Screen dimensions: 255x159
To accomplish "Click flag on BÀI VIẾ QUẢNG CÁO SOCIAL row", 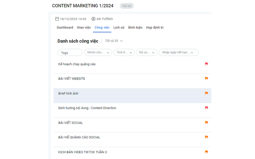I will 206,137.
